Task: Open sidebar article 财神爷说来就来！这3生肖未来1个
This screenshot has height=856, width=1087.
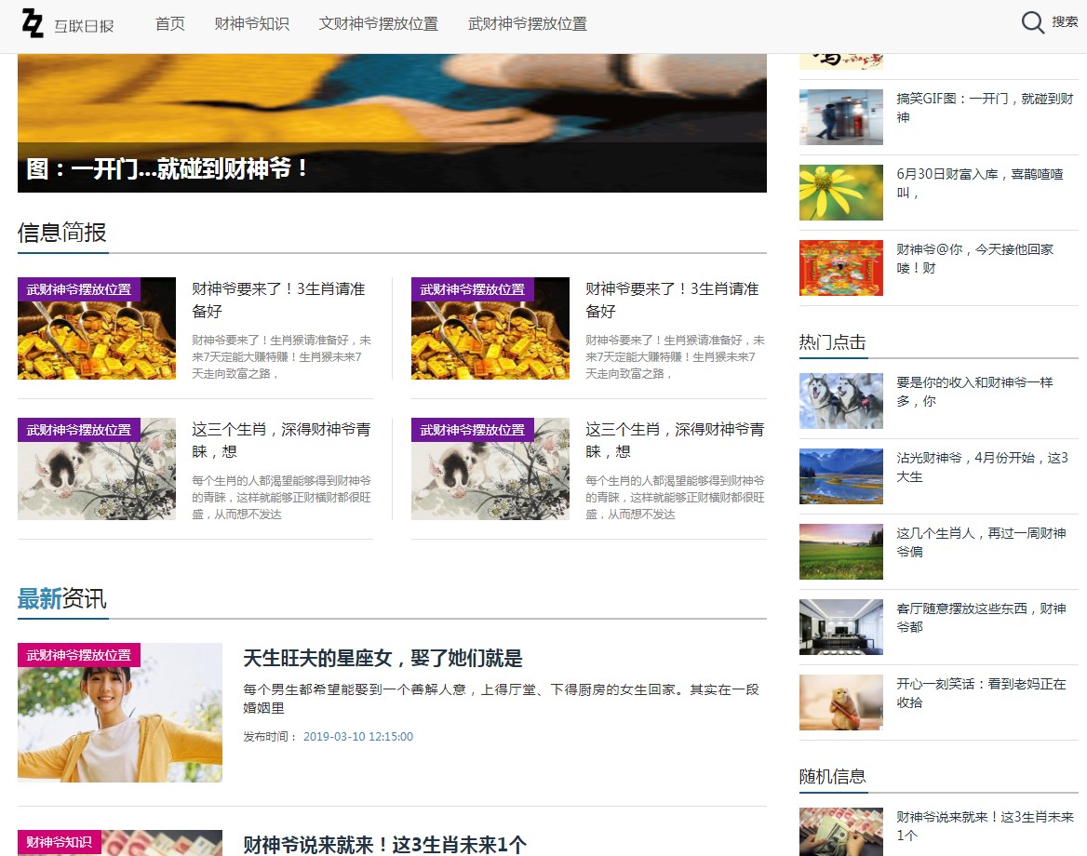Action: (985, 826)
